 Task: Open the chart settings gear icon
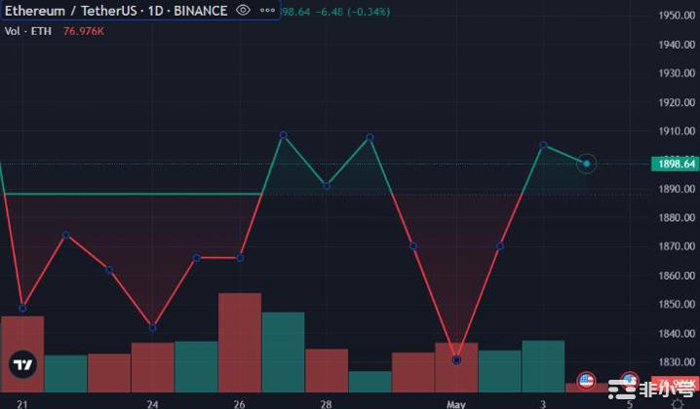point(678,403)
